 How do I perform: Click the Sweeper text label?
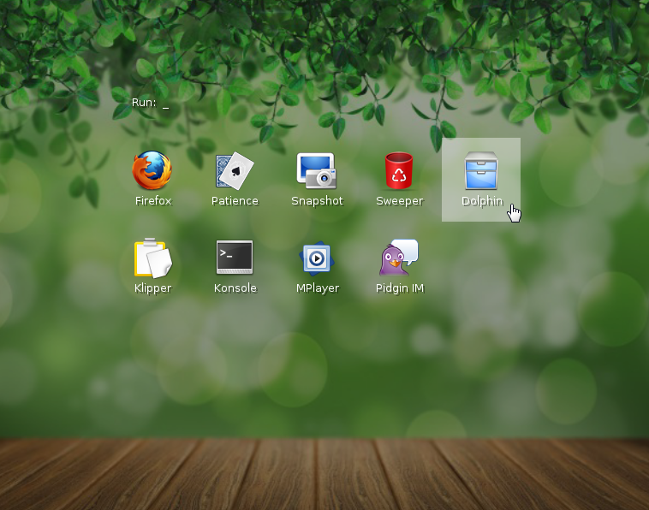pos(399,201)
